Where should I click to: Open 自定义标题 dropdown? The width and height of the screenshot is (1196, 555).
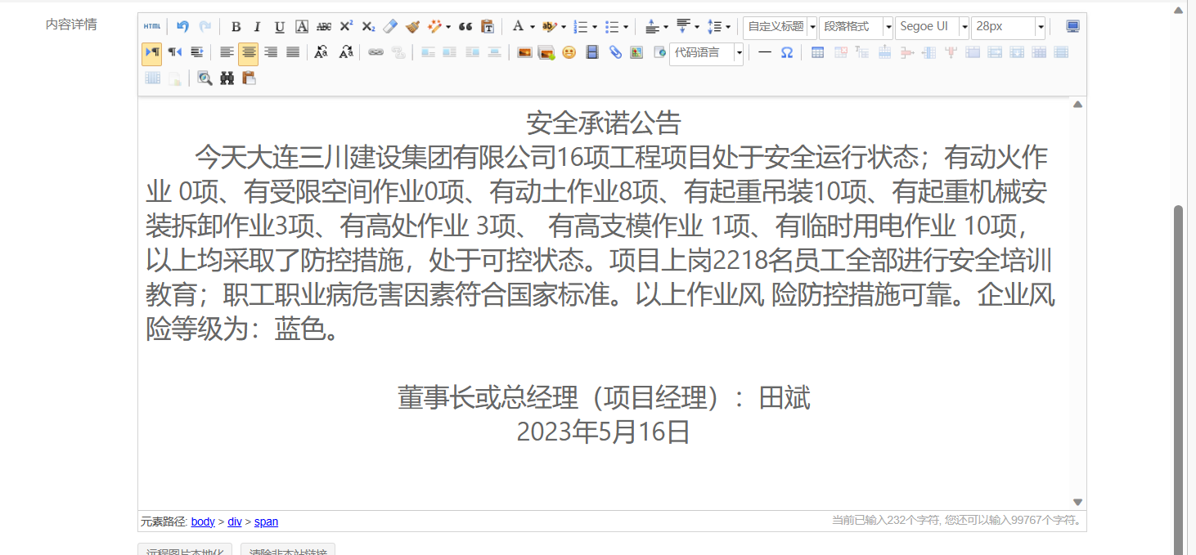[x=780, y=27]
